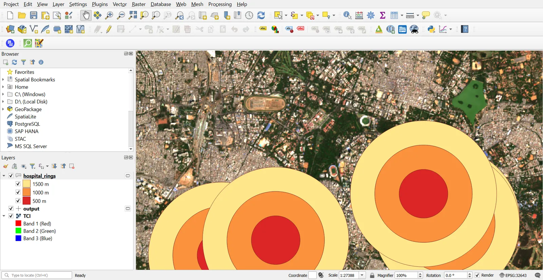
Task: Select the Pan Map hand tool
Action: pos(86,15)
